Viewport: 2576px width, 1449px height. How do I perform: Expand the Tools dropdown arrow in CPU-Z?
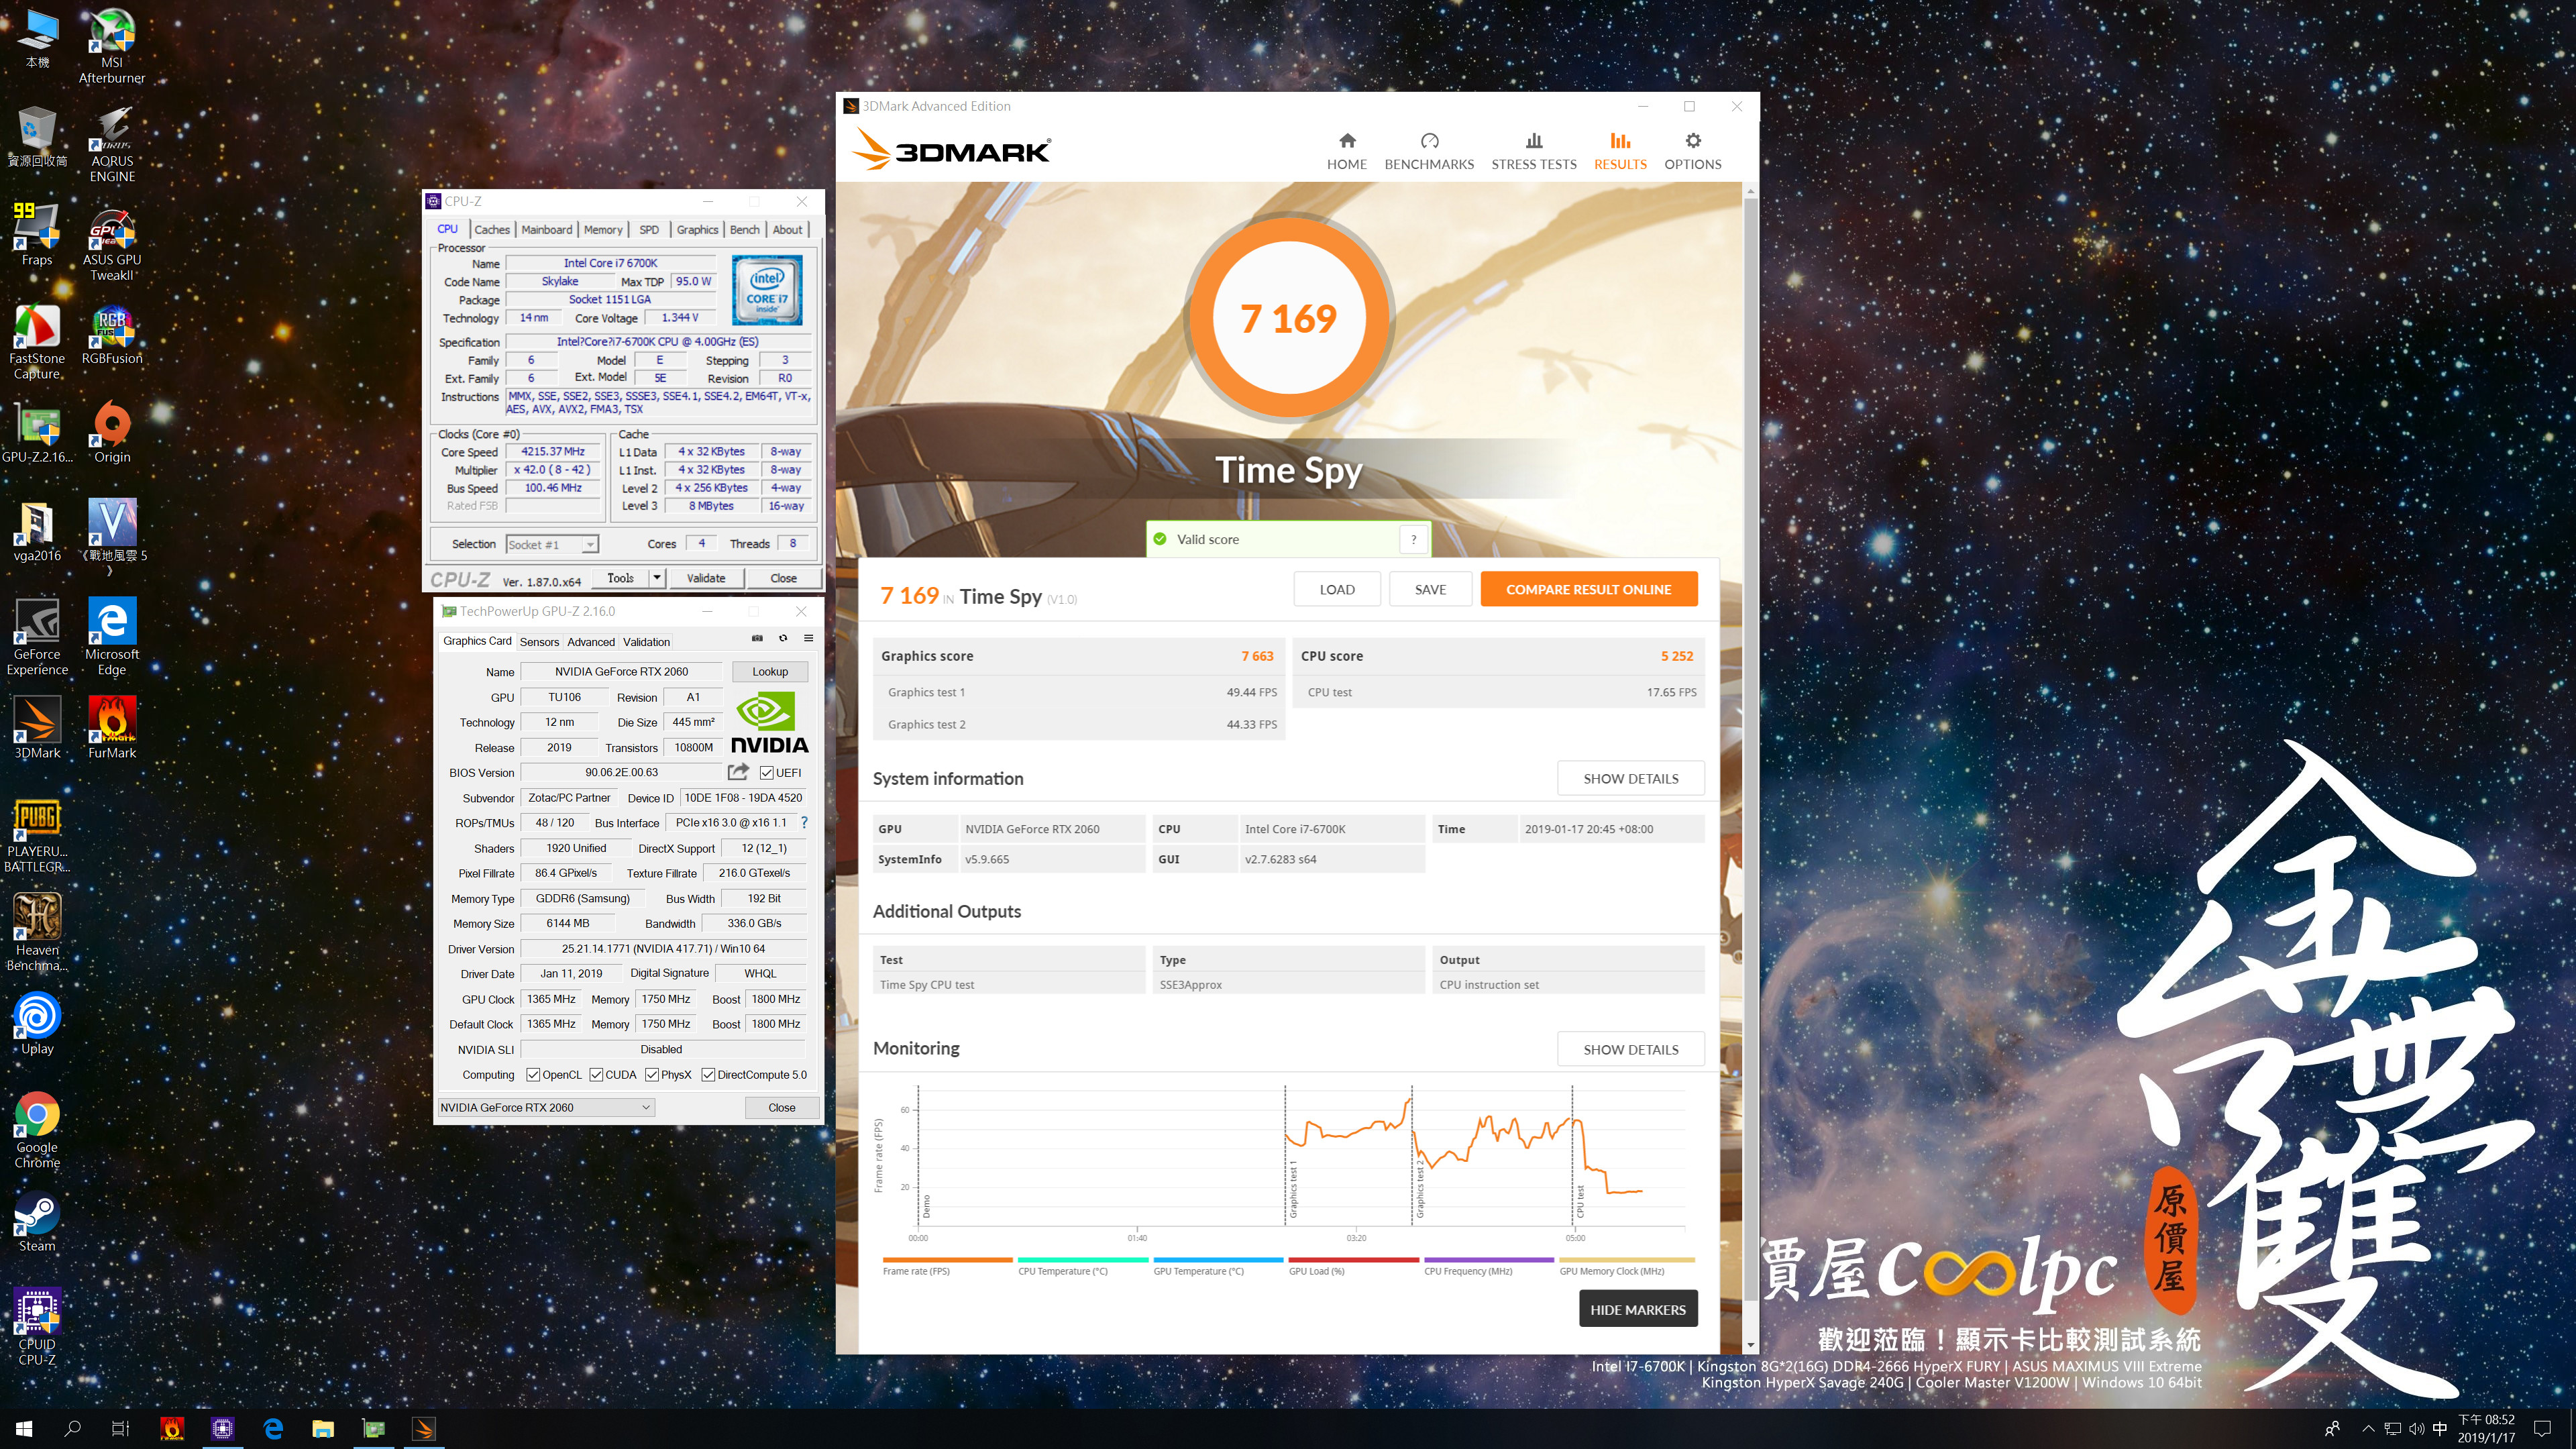point(657,578)
